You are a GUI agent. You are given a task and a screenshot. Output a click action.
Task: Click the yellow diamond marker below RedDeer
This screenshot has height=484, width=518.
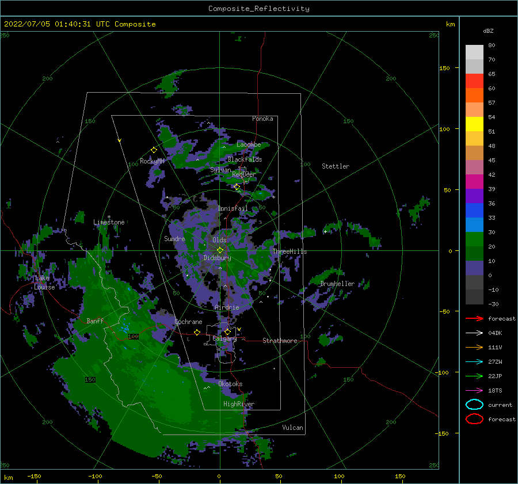point(237,186)
